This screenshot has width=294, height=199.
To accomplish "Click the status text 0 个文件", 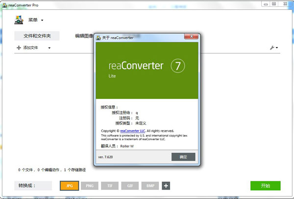I will point(26,170).
